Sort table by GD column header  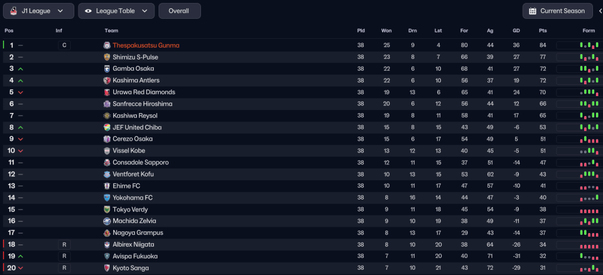point(516,31)
